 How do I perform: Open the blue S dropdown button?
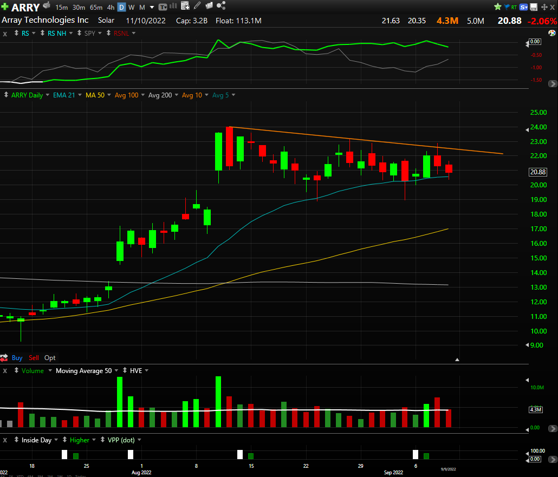coord(524,6)
